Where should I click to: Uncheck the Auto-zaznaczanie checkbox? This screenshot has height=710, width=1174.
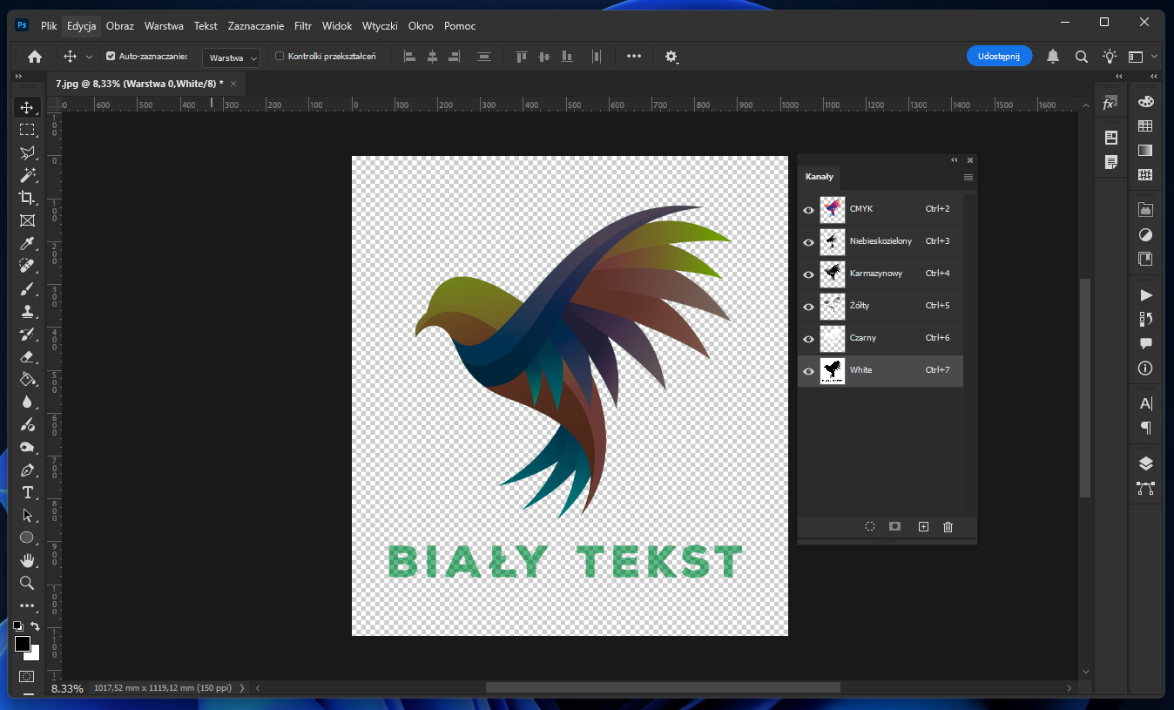[111, 57]
